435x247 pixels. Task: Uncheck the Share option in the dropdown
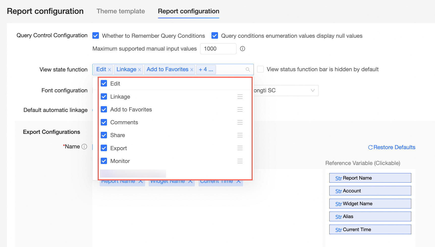coord(104,135)
